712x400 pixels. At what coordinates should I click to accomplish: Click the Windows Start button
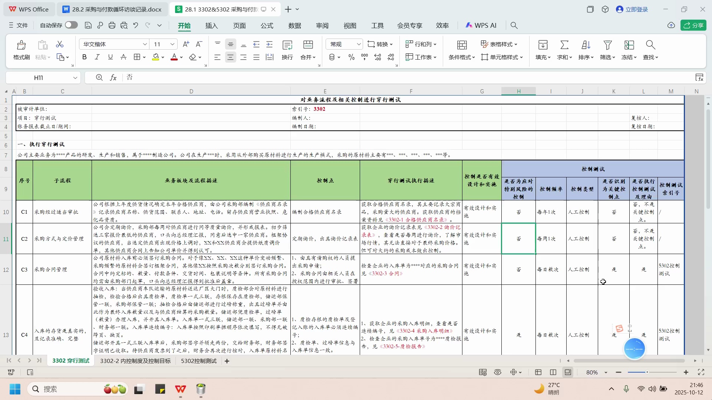point(15,389)
